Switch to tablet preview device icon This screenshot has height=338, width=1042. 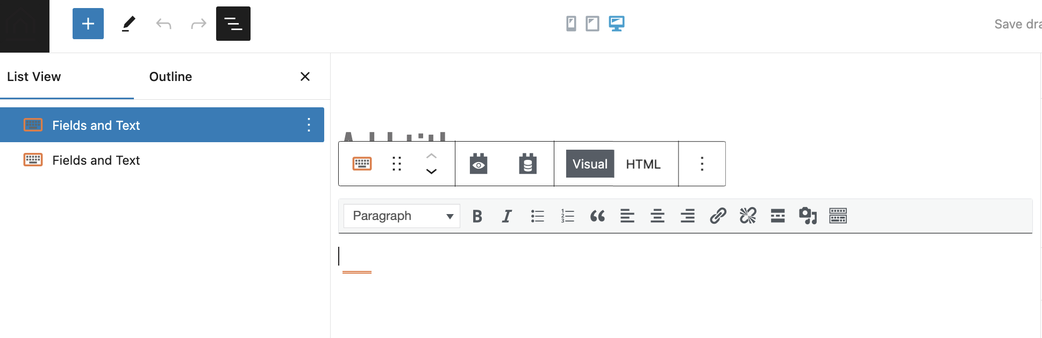[x=593, y=24]
